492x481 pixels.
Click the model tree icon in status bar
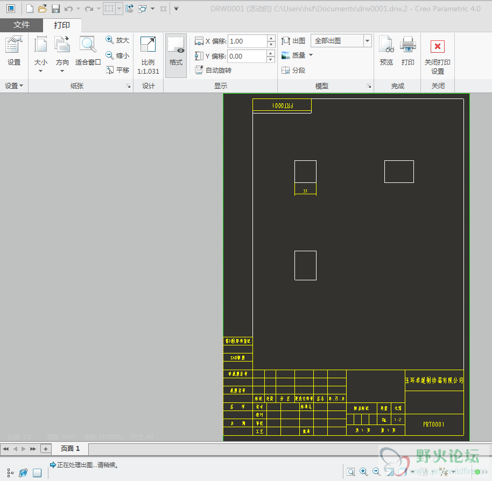(x=10, y=472)
